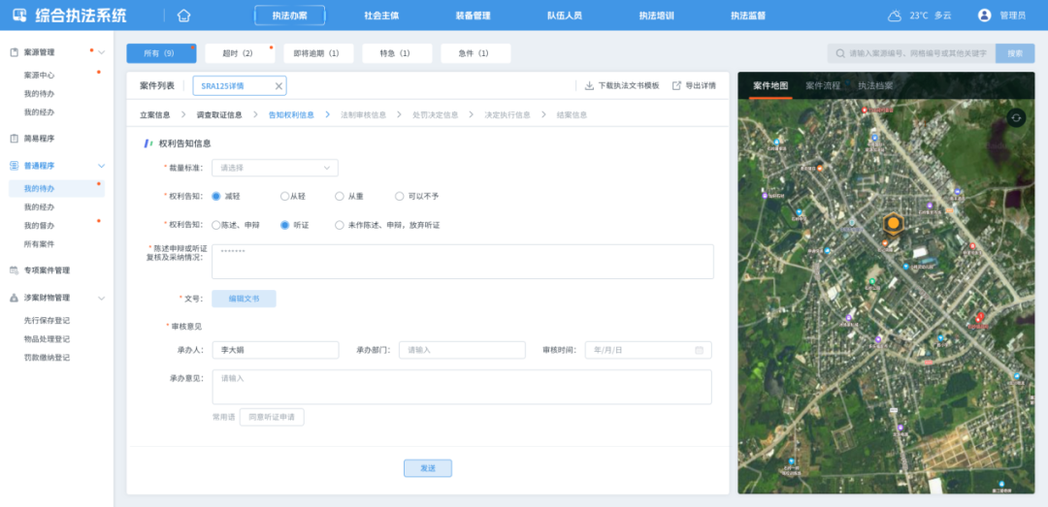
Task: Switch to the 案件地图 tab
Action: click(x=770, y=85)
